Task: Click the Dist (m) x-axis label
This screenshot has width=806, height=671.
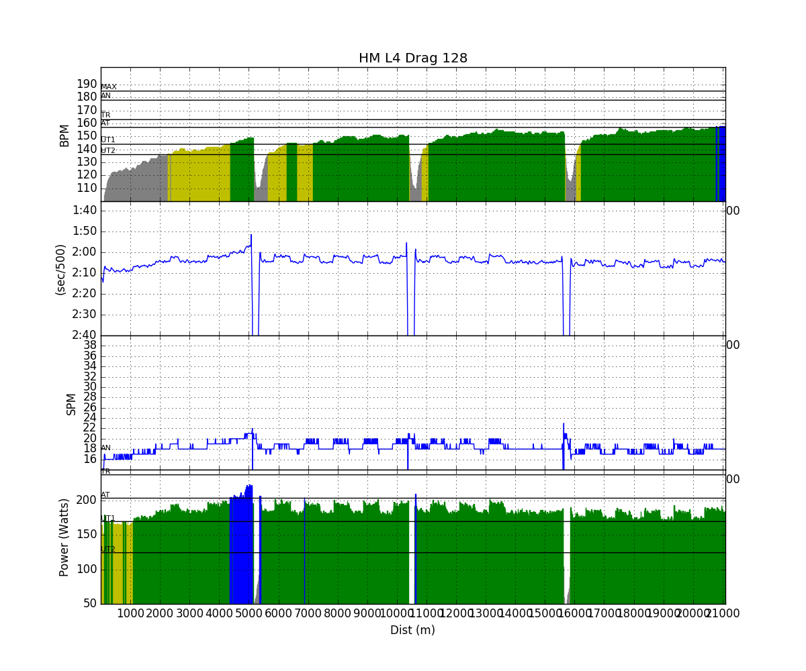Action: tap(412, 630)
